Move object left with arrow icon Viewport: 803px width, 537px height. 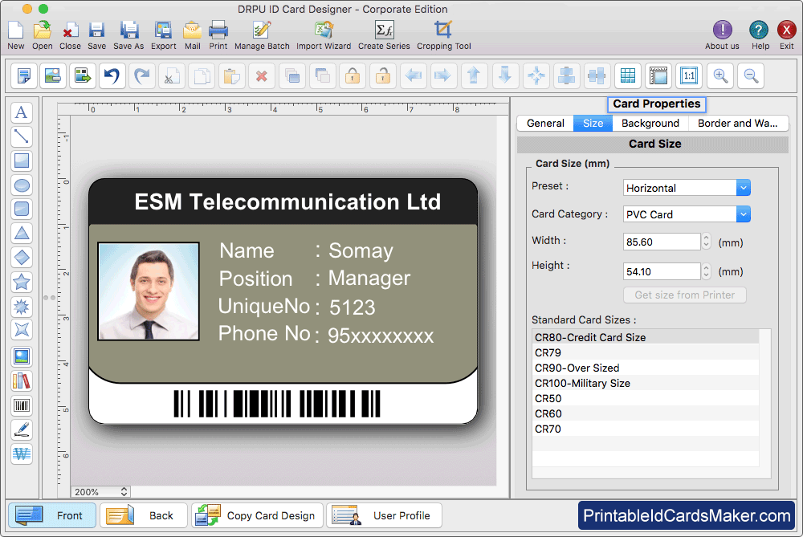(414, 75)
